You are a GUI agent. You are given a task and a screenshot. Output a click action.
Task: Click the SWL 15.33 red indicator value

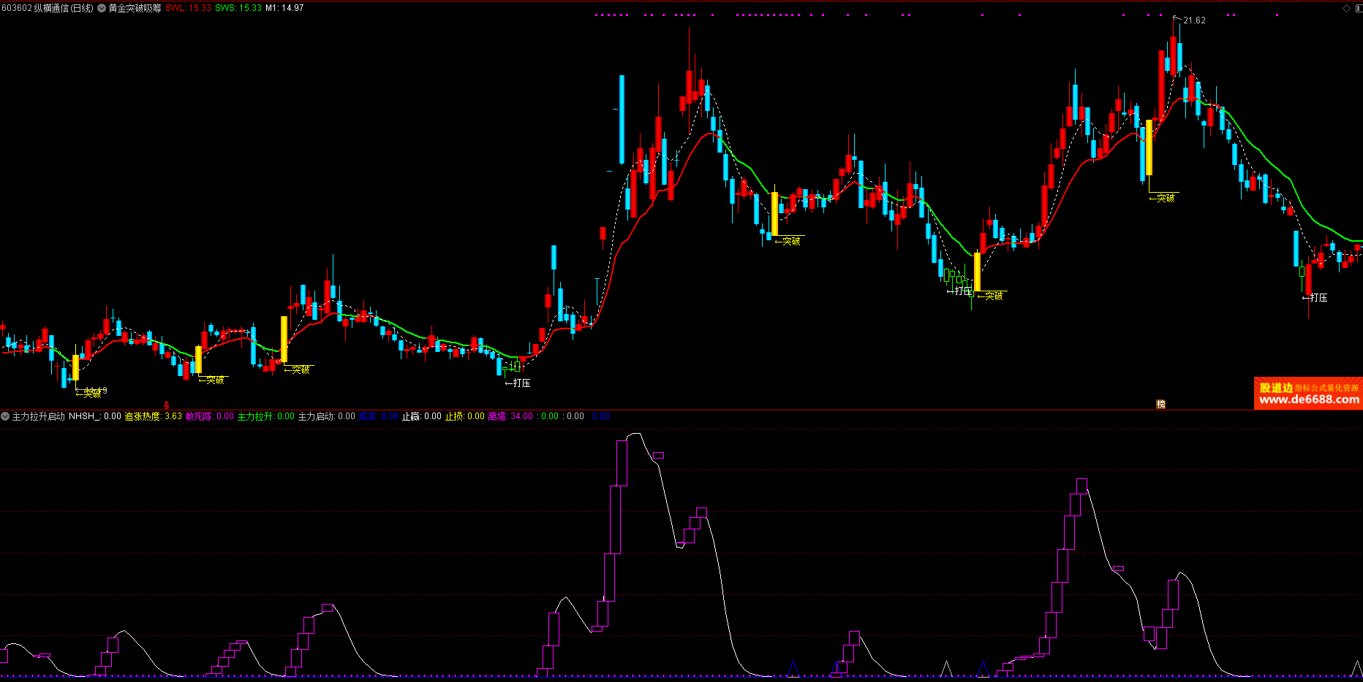pos(188,8)
